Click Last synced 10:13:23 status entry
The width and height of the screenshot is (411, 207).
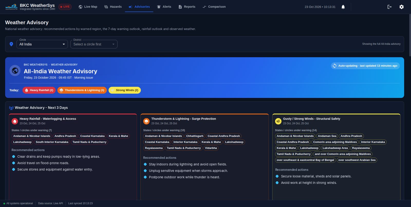80,203
